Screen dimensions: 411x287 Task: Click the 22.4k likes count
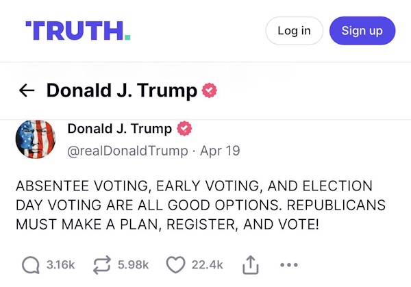coord(207,264)
